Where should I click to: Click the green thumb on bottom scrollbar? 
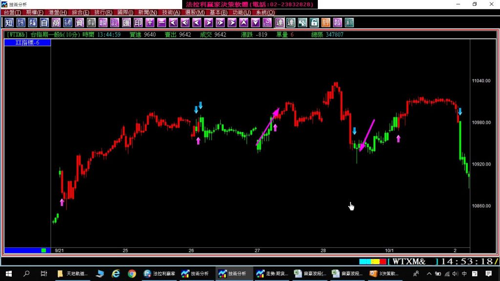[x=43, y=250]
